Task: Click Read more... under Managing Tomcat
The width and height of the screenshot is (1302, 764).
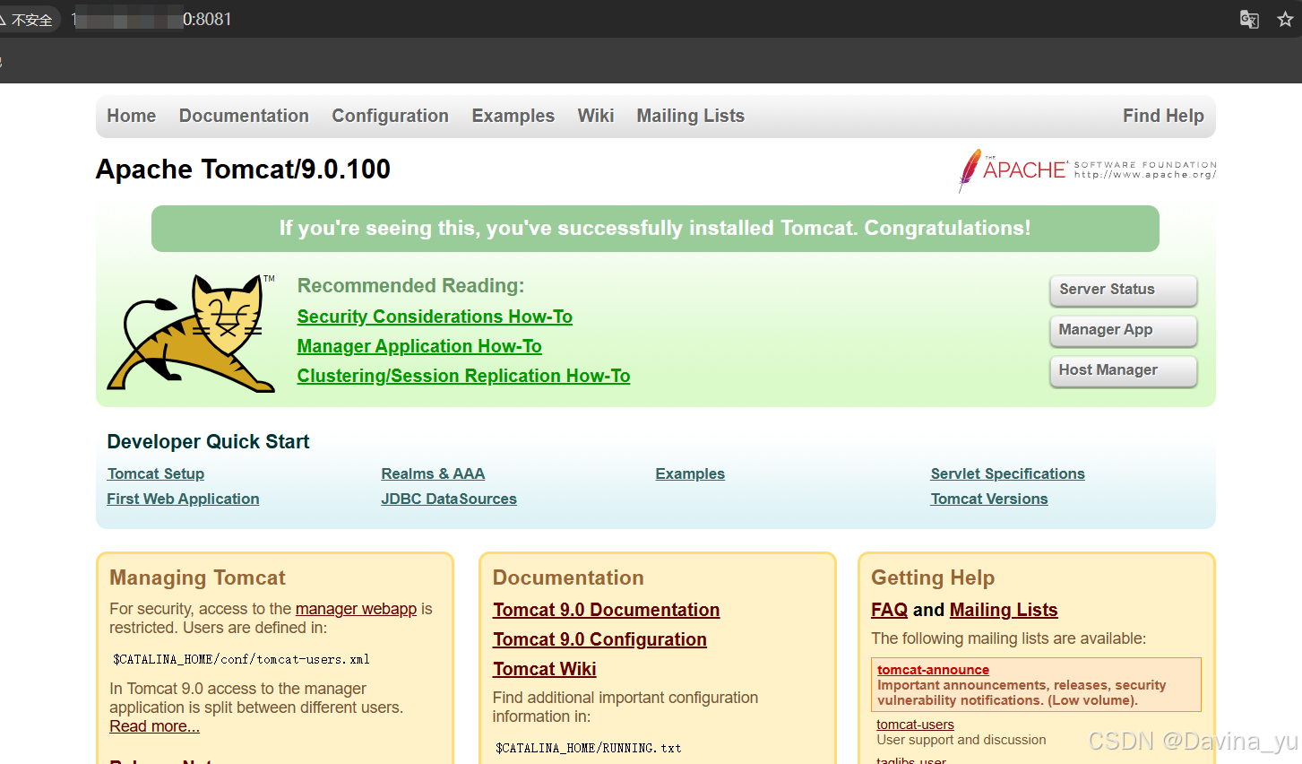Action: tap(154, 726)
